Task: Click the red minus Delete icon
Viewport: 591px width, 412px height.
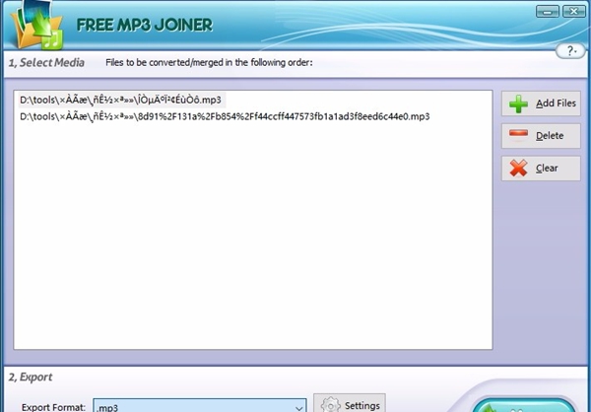Action: (519, 133)
